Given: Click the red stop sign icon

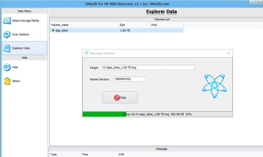Looking at the screenshot, I should (117, 98).
